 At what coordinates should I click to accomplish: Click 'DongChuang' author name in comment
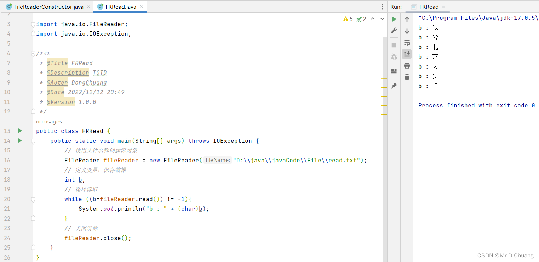[x=89, y=82]
